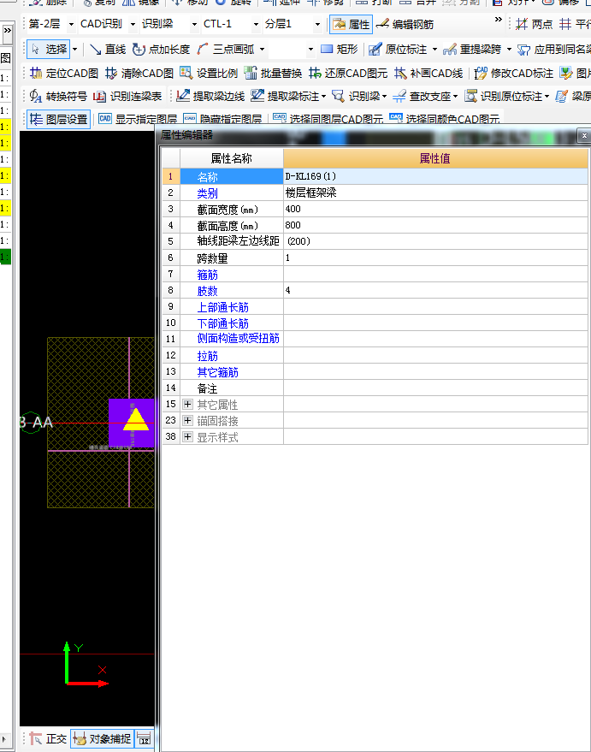Click the 原位标注 in-place annotation tool
The image size is (591, 752).
coord(398,49)
